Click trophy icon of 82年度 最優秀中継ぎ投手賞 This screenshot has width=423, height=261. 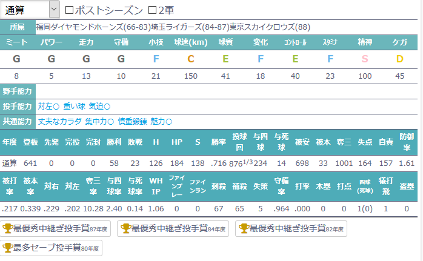tap(244, 229)
